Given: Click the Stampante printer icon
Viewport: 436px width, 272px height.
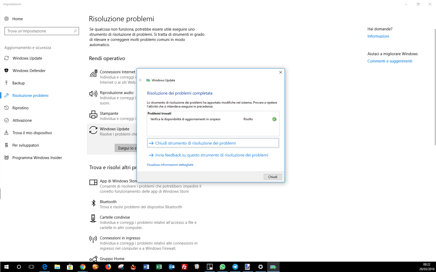Looking at the screenshot, I should click(93, 114).
